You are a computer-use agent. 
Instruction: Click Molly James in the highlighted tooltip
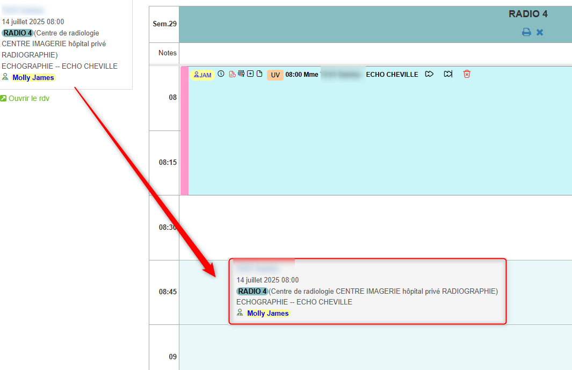(x=267, y=313)
